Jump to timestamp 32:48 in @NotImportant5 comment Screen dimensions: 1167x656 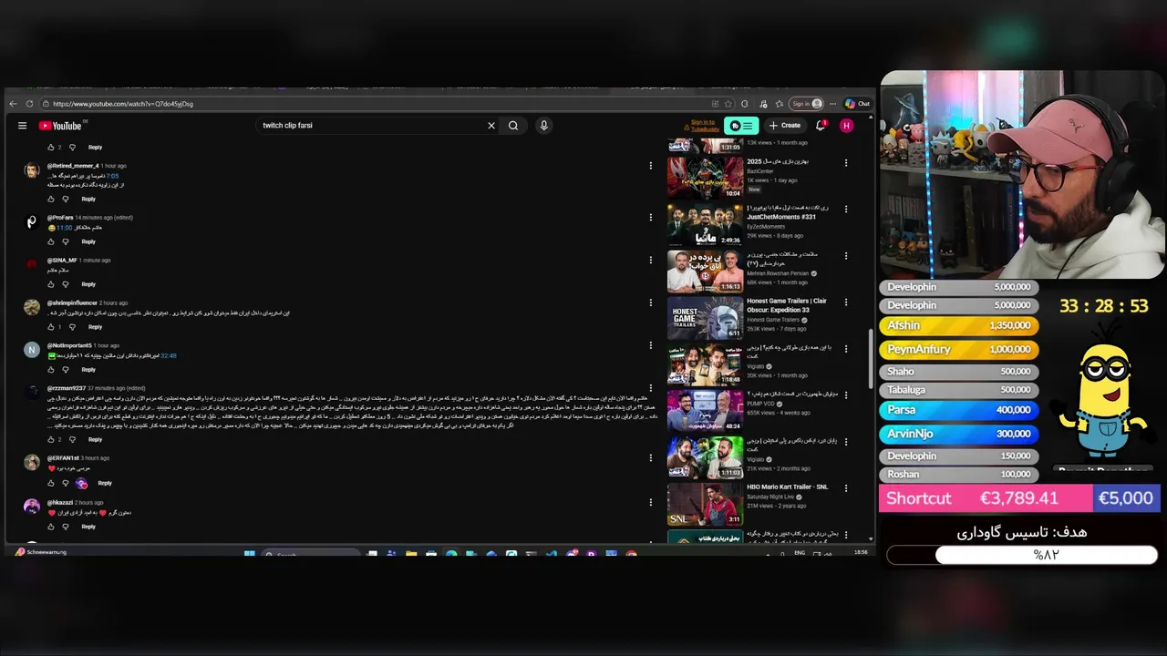click(169, 356)
